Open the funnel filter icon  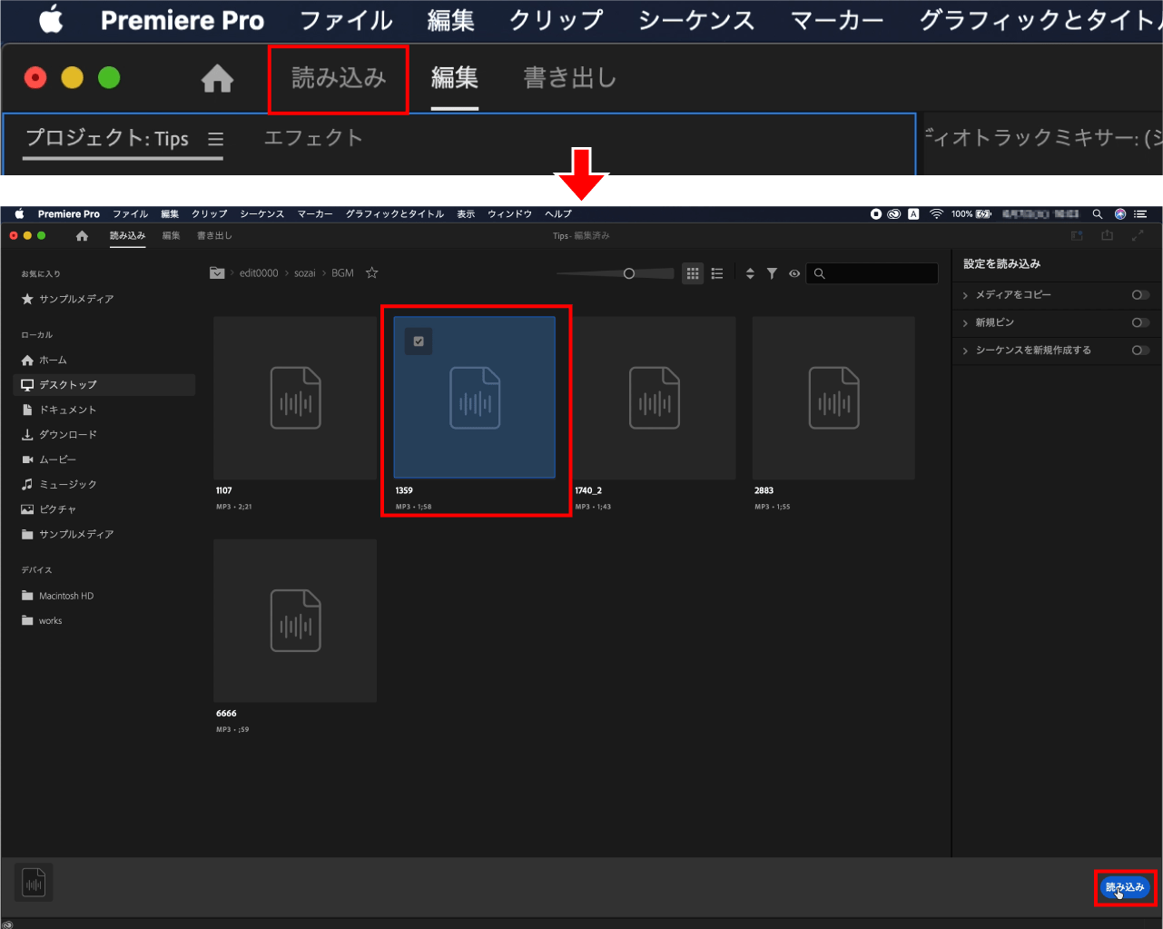click(772, 273)
